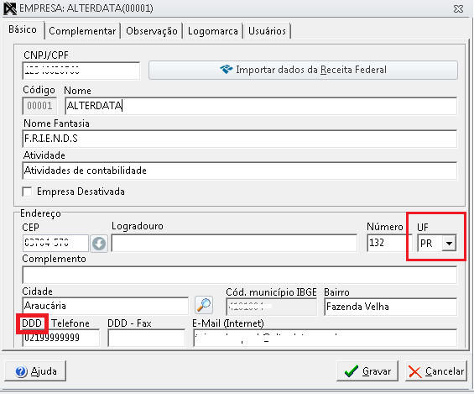Click the Nome field containing ALTERDATA
Image resolution: width=474 pixels, height=394 pixels.
pos(261,106)
